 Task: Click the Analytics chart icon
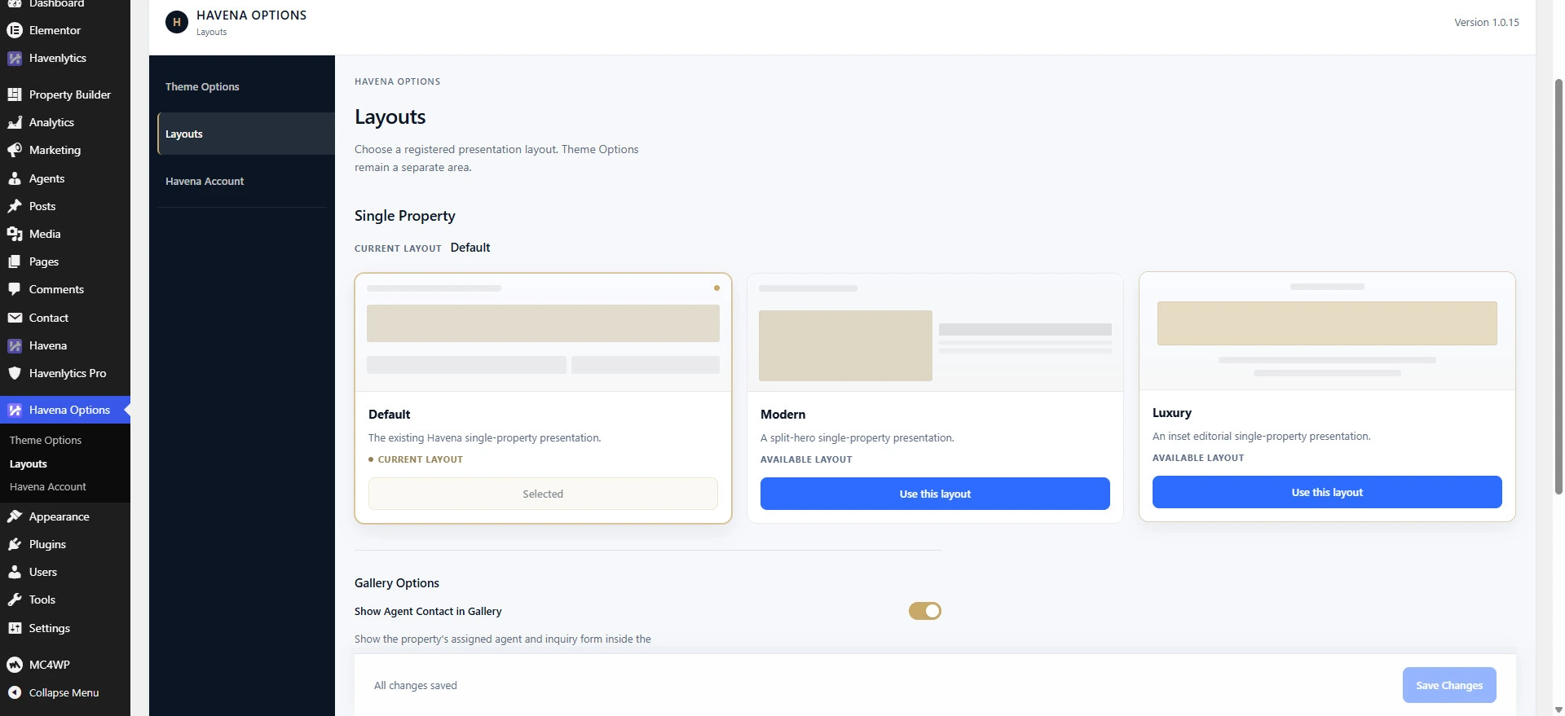[x=15, y=122]
